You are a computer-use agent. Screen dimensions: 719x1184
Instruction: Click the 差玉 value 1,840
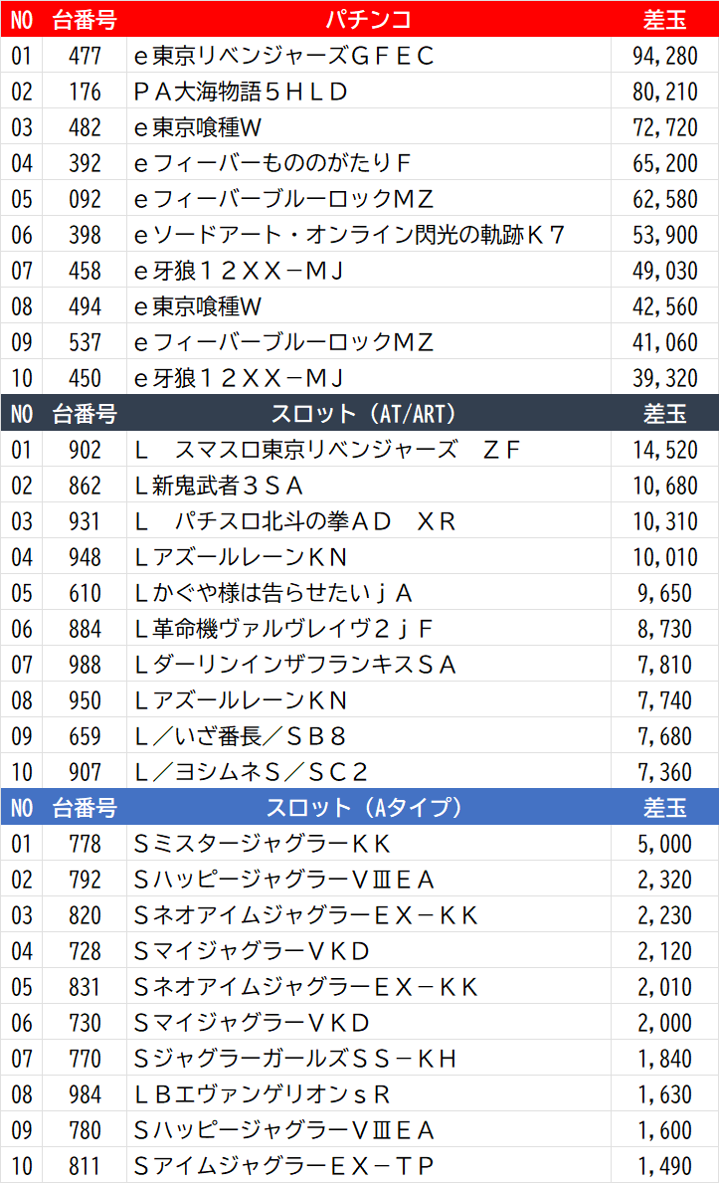pos(664,1060)
